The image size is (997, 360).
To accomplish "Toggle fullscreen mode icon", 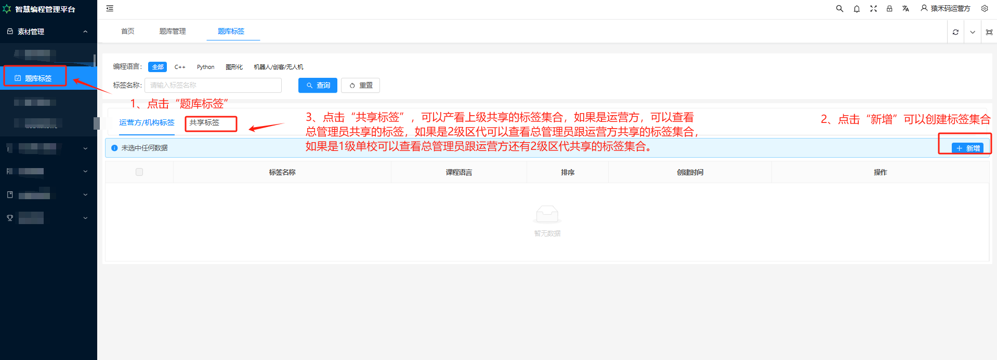I will pyautogui.click(x=873, y=9).
